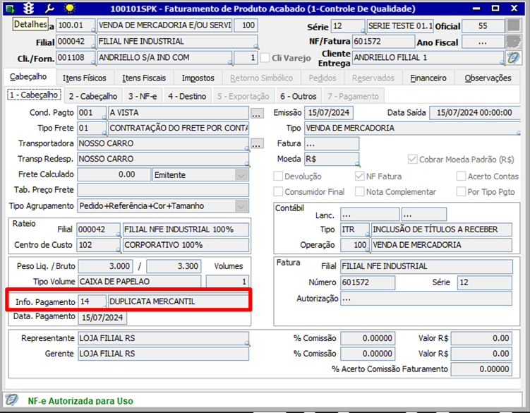Image resolution: width=530 pixels, height=413 pixels.
Task: Click the Fatura Autorização field
Action: coord(426,299)
